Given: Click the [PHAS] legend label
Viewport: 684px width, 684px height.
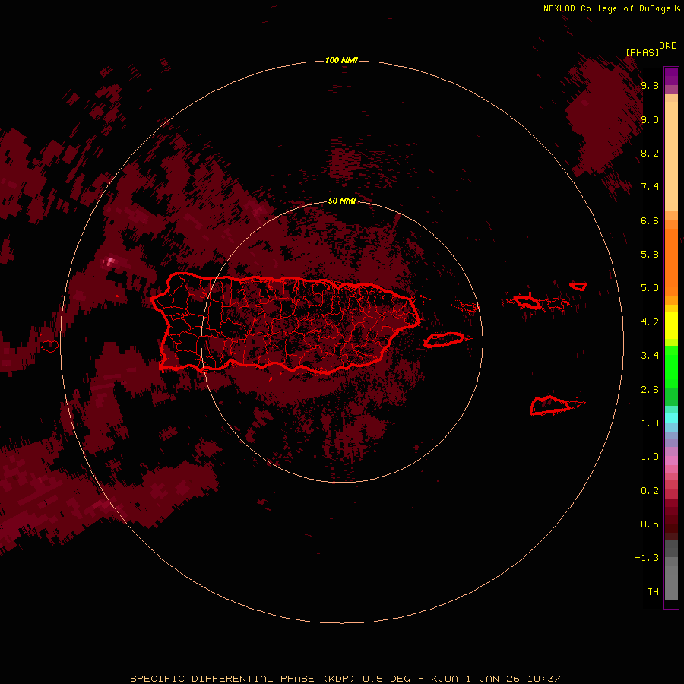Looking at the screenshot, I should coord(642,52).
